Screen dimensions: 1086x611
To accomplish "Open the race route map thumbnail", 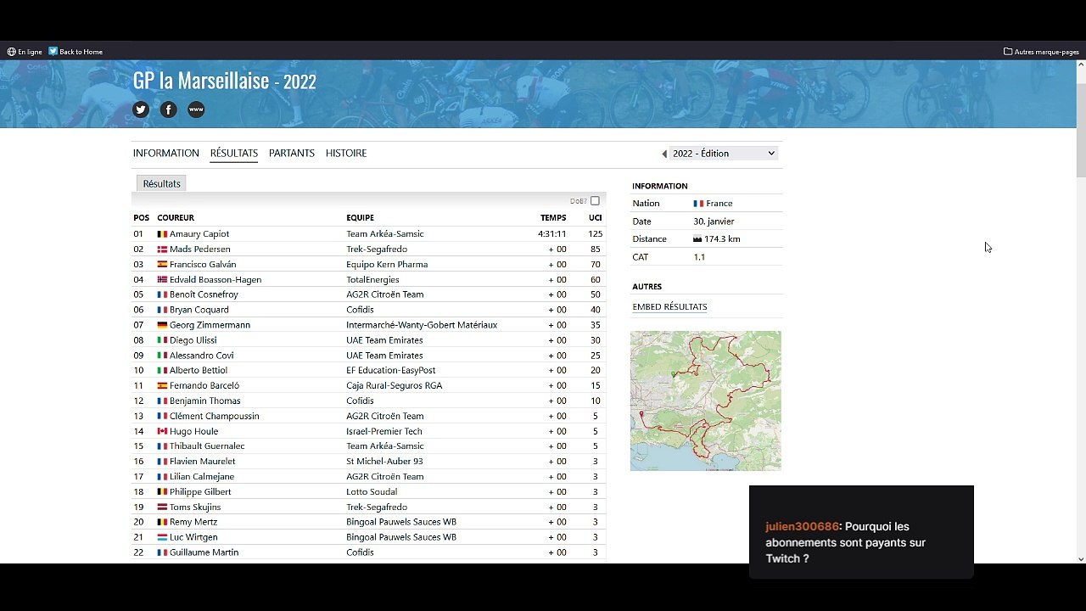I will [x=706, y=401].
